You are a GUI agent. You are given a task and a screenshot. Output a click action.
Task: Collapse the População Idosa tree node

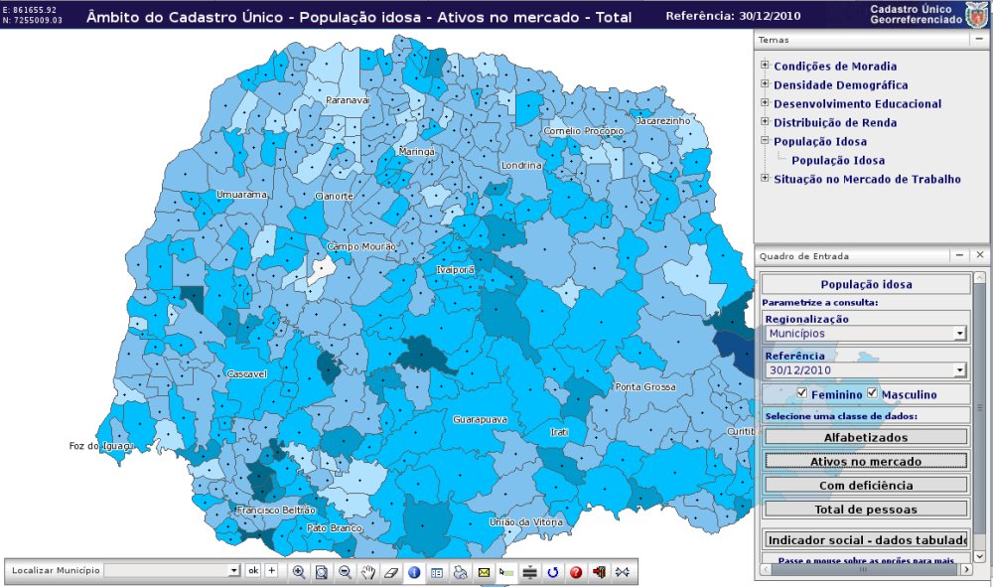coord(765,141)
